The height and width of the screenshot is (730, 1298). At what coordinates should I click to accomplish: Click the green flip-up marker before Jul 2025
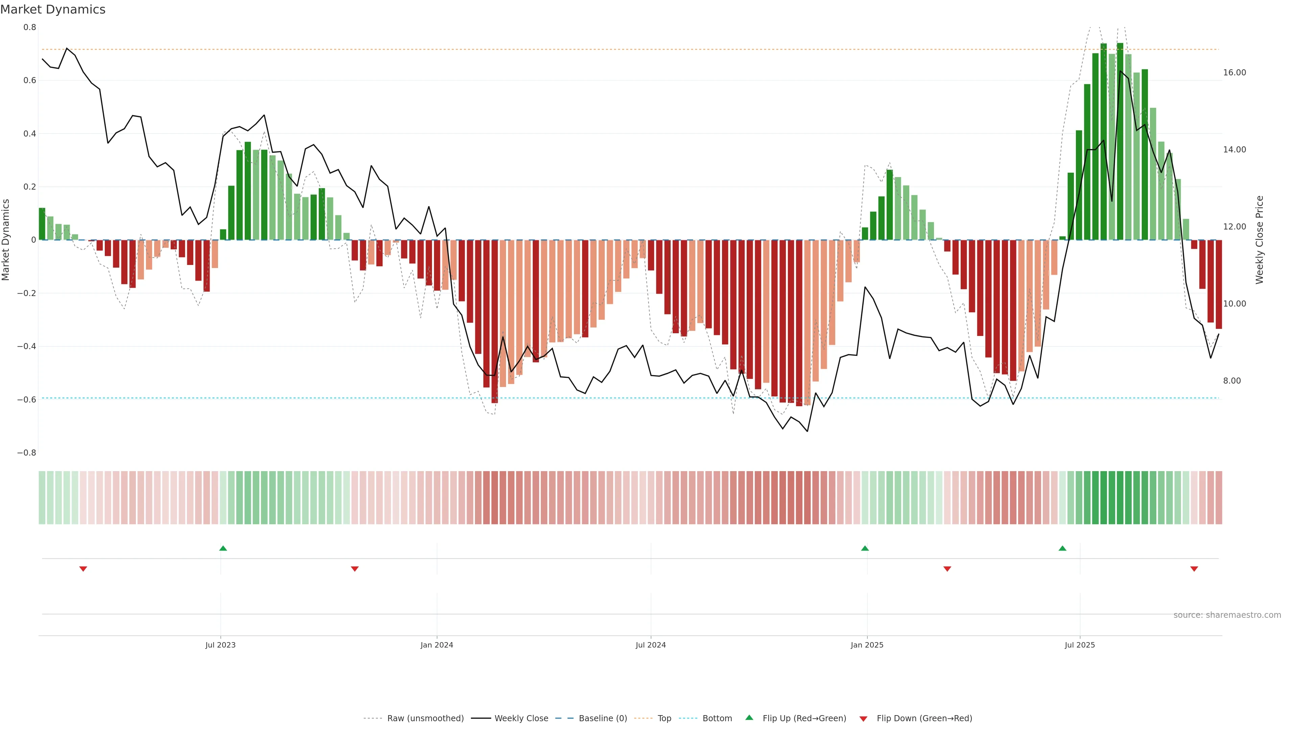tap(1062, 548)
